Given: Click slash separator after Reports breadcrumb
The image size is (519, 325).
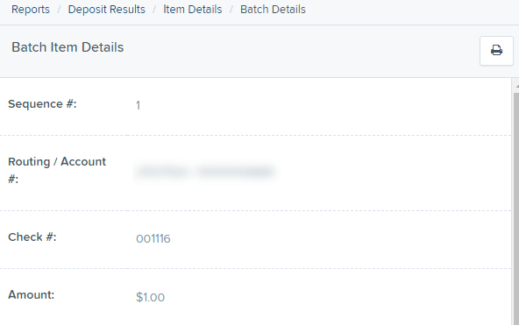Looking at the screenshot, I should coord(59,10).
